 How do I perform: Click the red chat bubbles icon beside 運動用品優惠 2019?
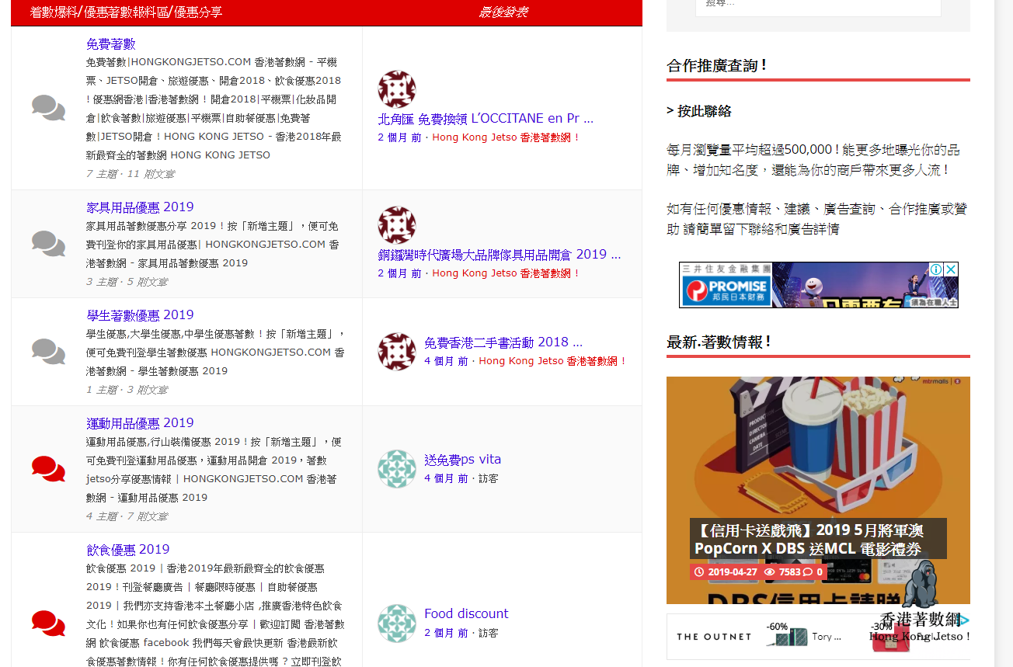click(48, 469)
